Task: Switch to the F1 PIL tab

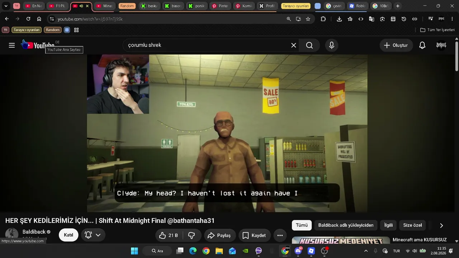Action: coord(57,6)
